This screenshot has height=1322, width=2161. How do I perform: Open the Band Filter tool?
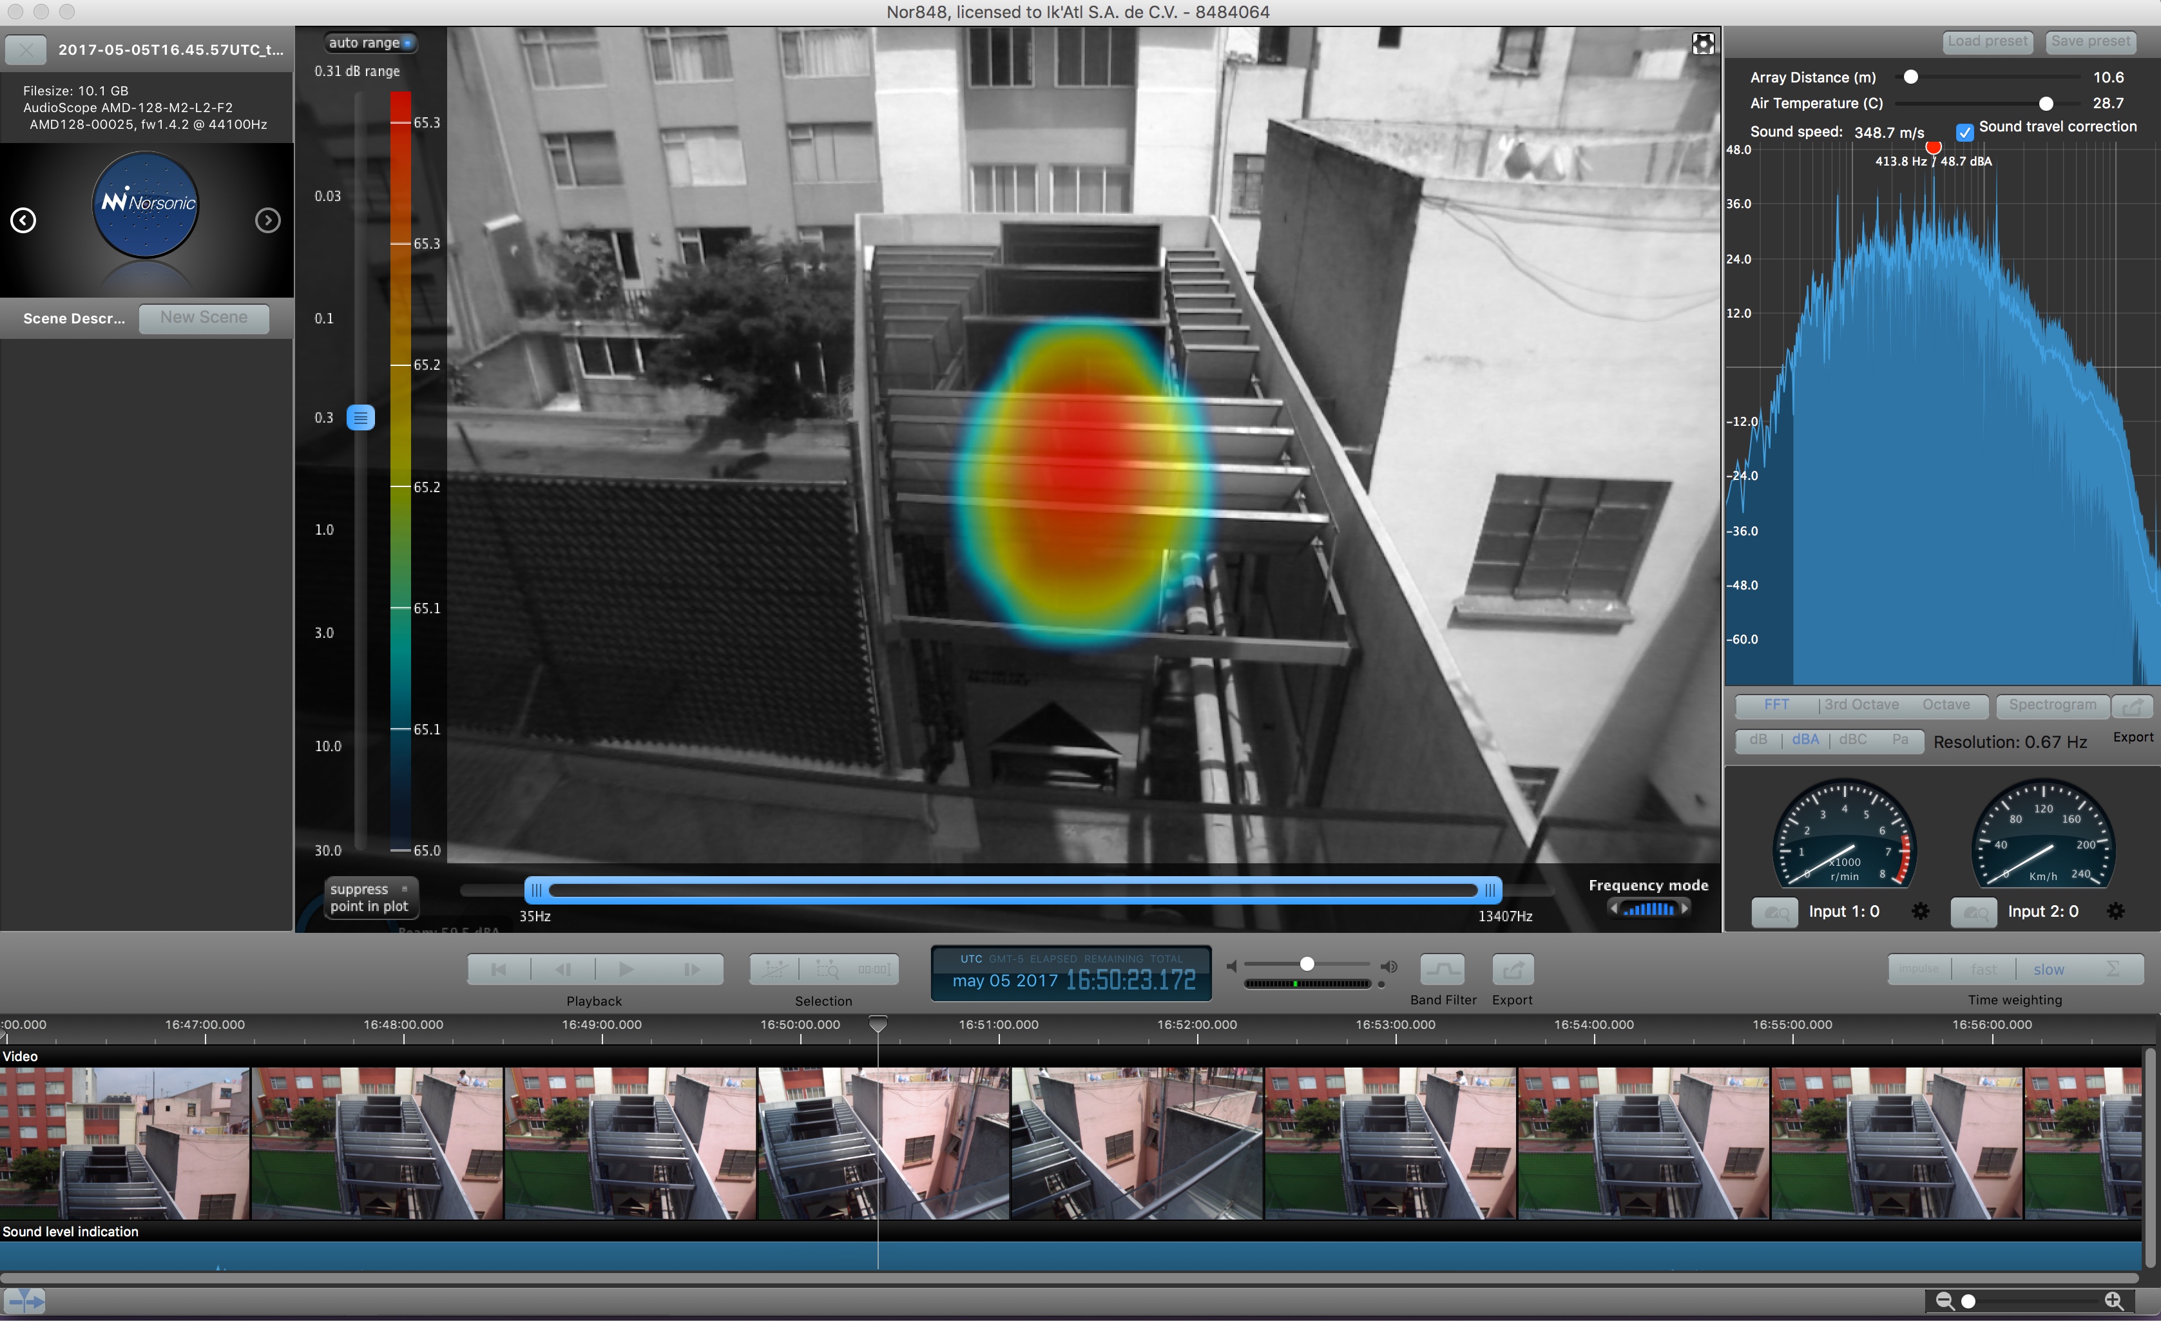(x=1442, y=970)
